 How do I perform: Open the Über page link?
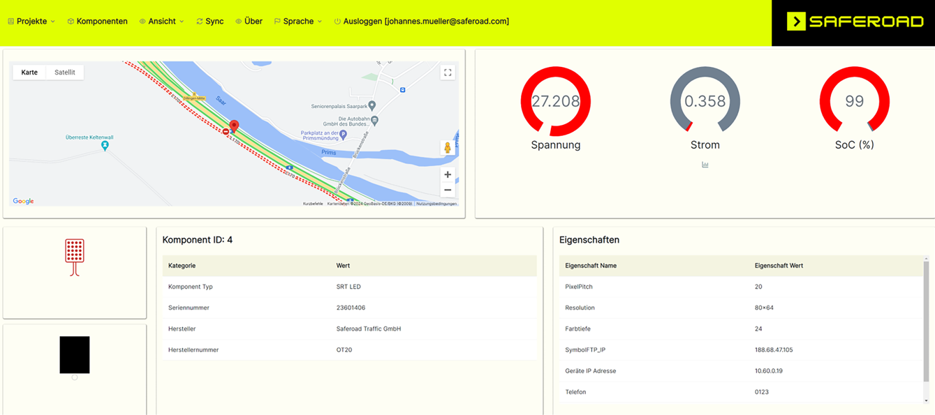249,22
